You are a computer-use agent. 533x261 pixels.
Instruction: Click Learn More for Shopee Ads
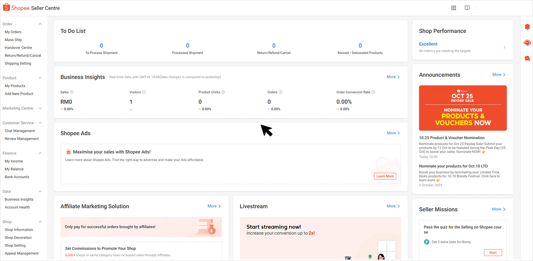[385, 176]
